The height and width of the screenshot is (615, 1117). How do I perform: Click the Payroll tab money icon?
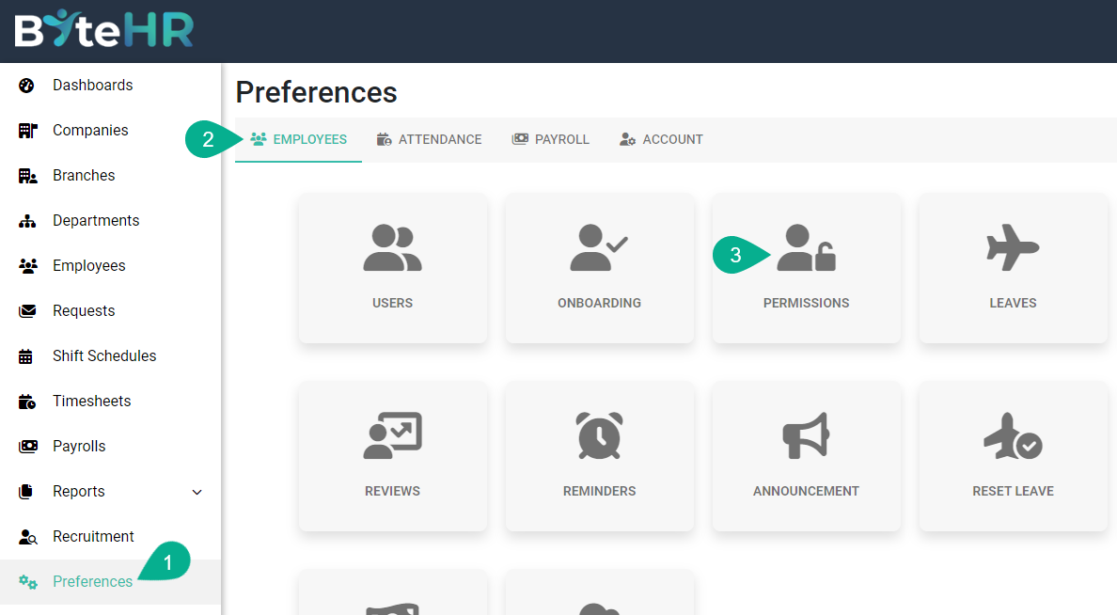tap(520, 139)
